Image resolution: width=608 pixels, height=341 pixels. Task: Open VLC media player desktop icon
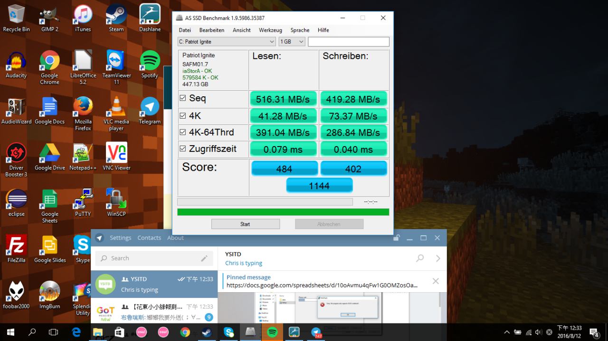(x=116, y=113)
